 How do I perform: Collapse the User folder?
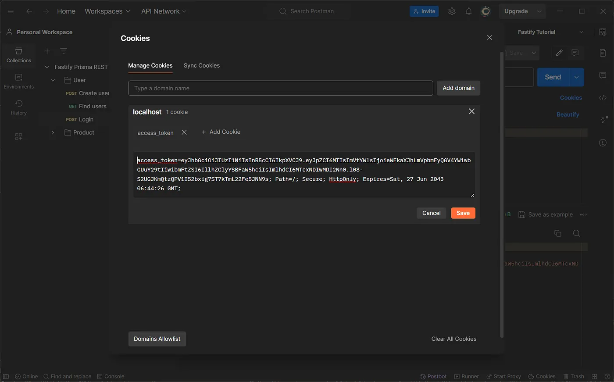[x=53, y=80]
